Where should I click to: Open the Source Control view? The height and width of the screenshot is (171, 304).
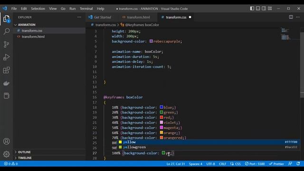(x=6, y=44)
